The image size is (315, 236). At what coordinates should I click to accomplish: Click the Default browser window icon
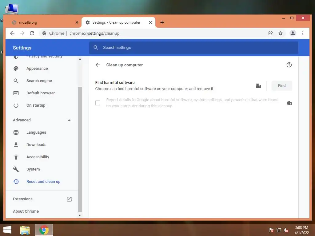[16, 93]
